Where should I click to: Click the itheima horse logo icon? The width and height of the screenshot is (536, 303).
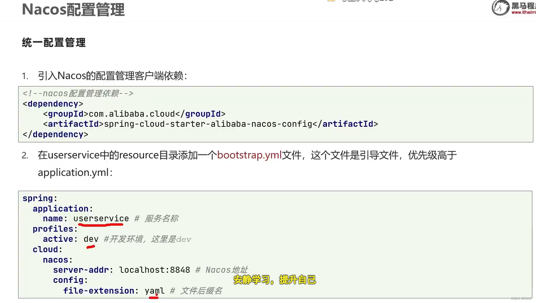[500, 8]
